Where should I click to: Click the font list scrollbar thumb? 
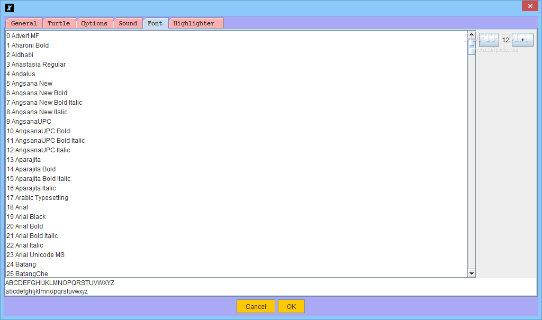[x=472, y=47]
